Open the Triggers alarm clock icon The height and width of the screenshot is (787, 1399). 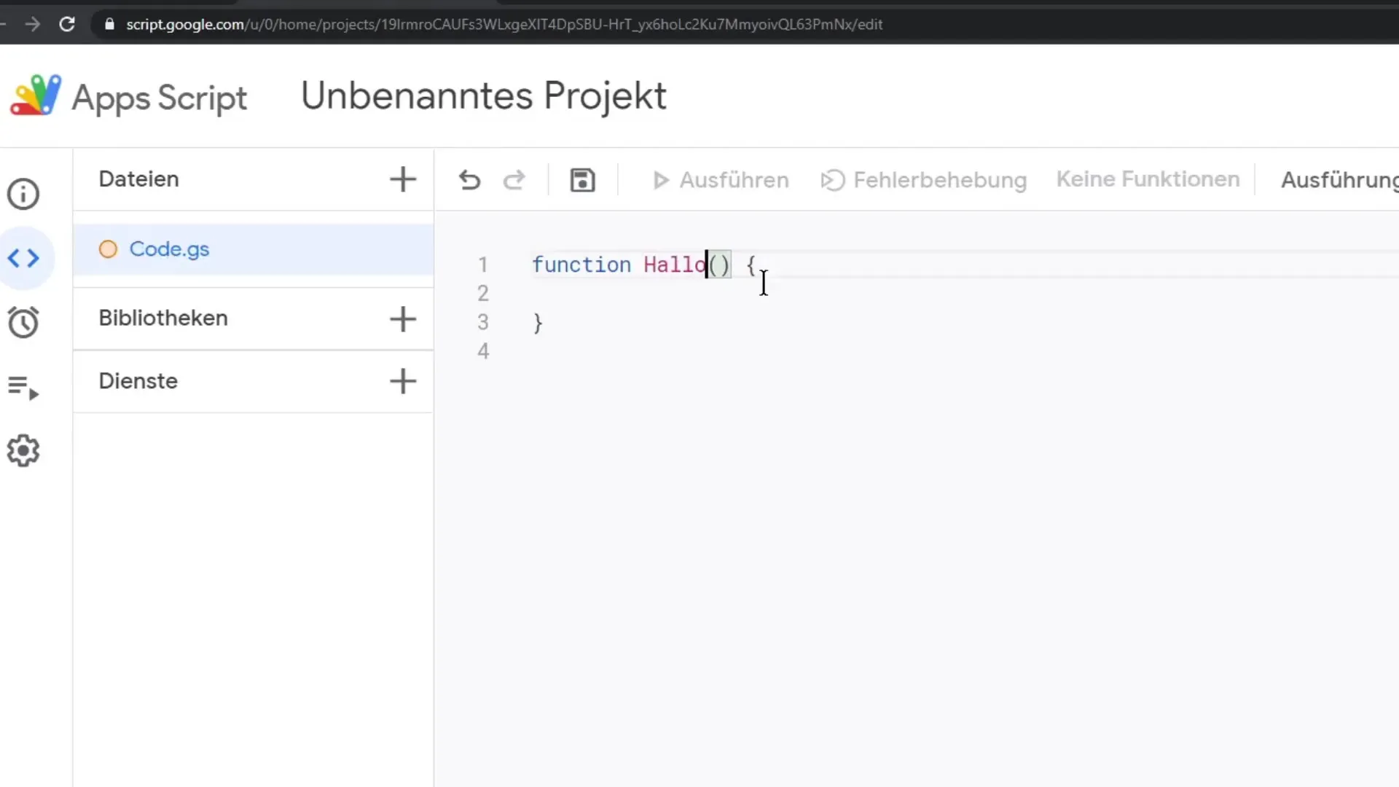coord(23,322)
